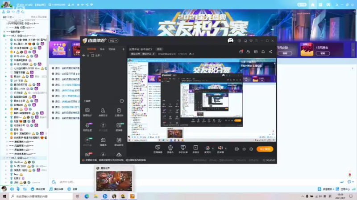357x200 pixels.
Task: Add a screen capture source in streaming assistant
Action: [158, 149]
